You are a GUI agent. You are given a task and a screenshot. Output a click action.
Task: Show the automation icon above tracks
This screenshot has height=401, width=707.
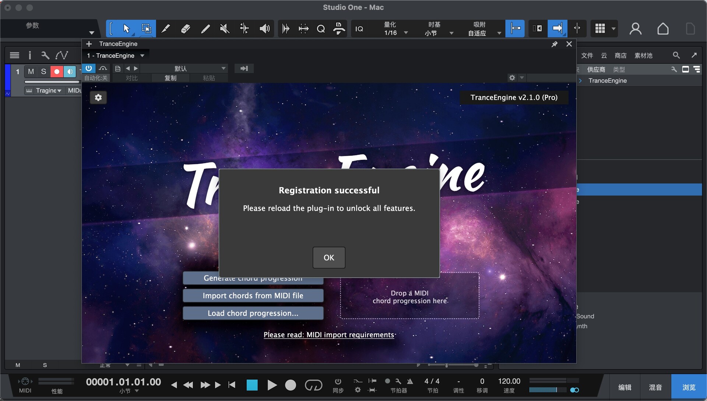pos(61,55)
